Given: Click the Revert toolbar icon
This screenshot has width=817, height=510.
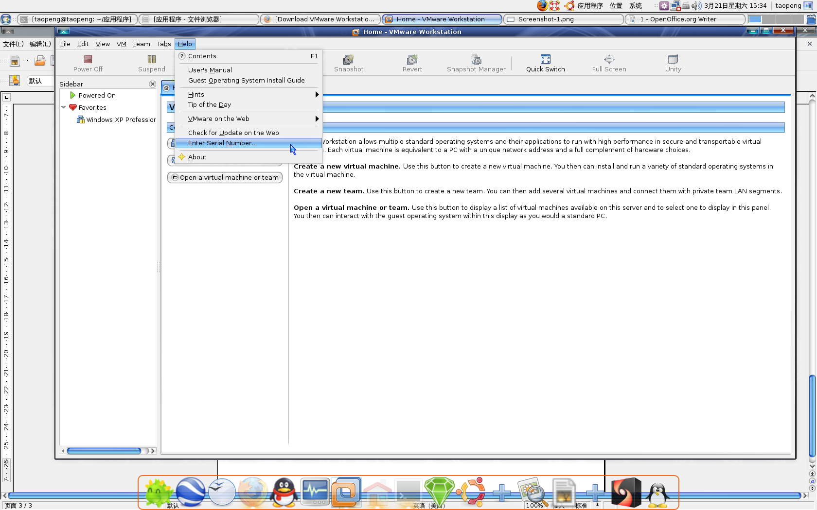Looking at the screenshot, I should (x=412, y=59).
